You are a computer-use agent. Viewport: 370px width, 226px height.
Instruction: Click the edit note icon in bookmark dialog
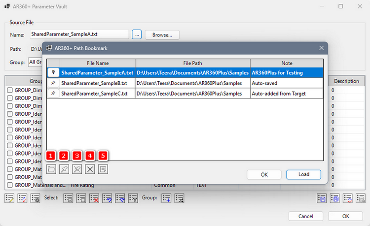click(x=103, y=169)
